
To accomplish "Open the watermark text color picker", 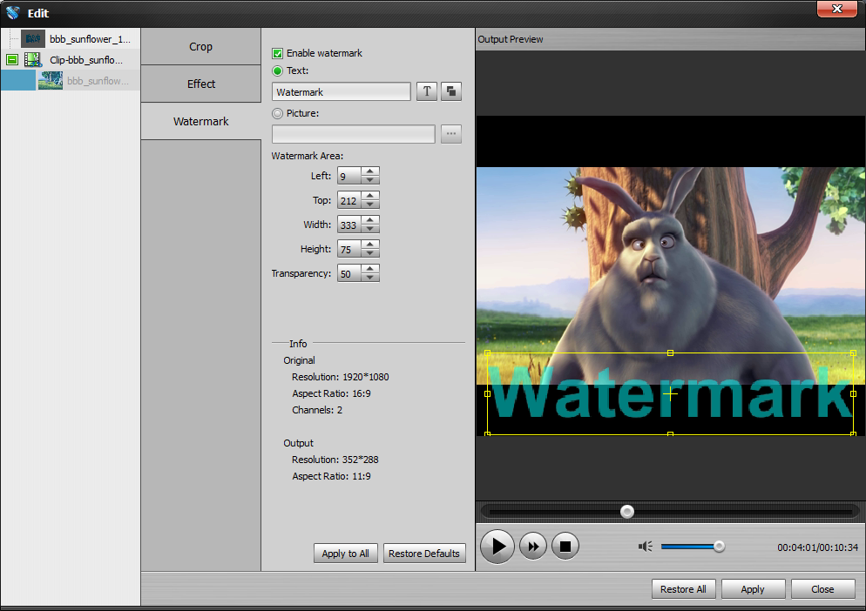I will click(451, 91).
